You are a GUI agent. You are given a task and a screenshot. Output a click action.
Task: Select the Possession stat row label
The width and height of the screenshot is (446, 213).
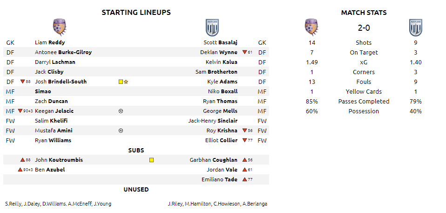coord(364,111)
